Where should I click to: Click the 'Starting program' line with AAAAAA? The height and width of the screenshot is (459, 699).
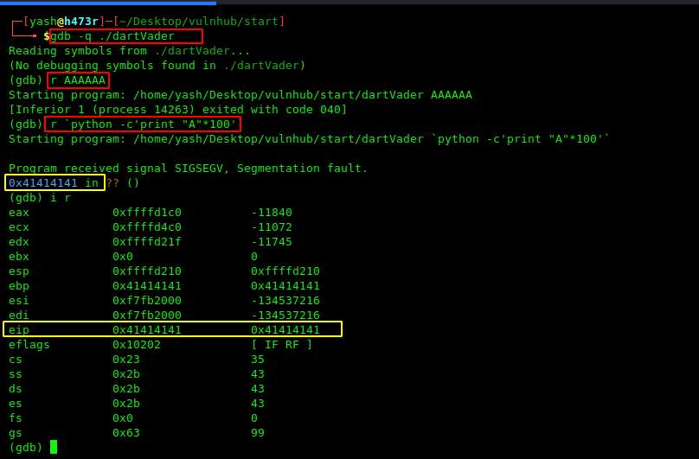click(x=240, y=95)
